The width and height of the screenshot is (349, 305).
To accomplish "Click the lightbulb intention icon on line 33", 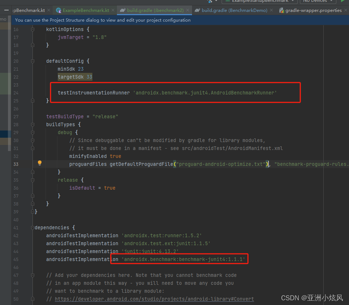I will pos(40,163).
